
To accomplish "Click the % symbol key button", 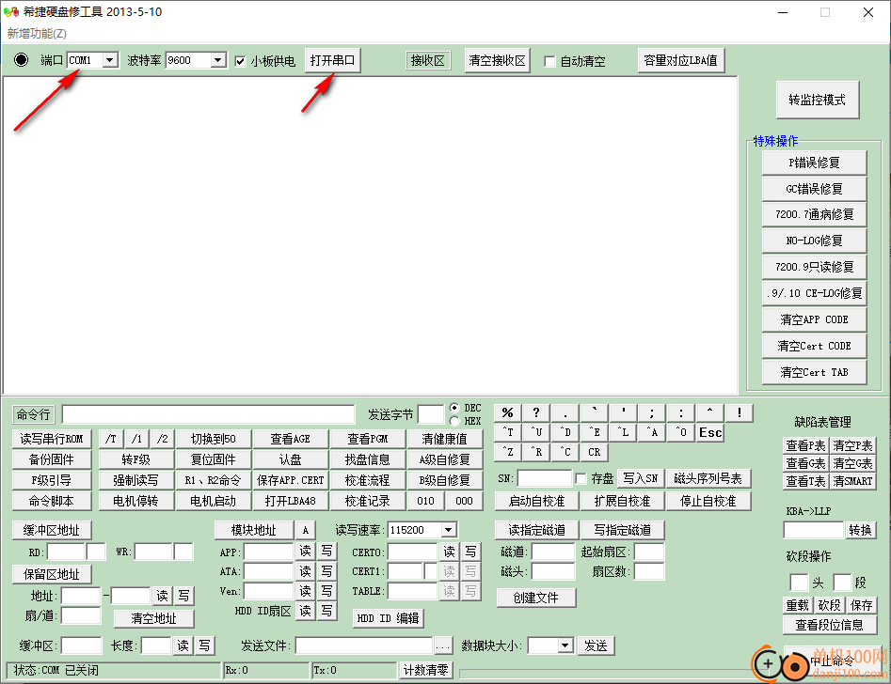I will (508, 412).
